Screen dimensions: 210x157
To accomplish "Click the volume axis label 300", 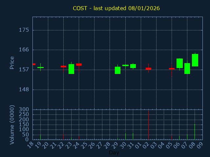I will [x=24, y=110].
